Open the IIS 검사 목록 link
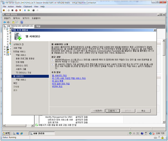Image resolution: width=168 pixels, height=141 pixels. (58, 81)
